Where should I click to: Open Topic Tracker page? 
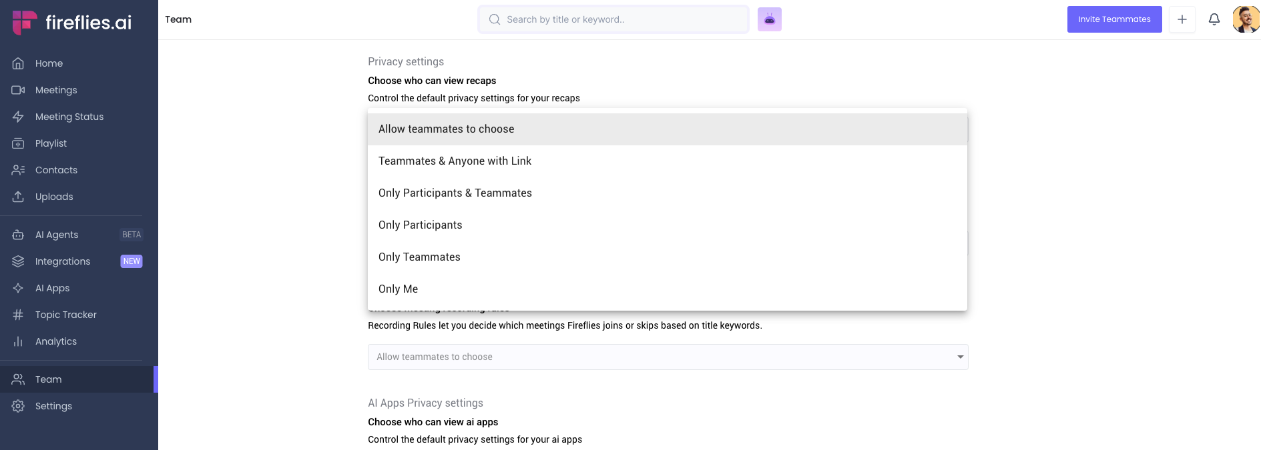66,315
